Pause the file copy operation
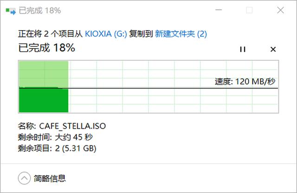The image size is (297, 193). (x=242, y=49)
